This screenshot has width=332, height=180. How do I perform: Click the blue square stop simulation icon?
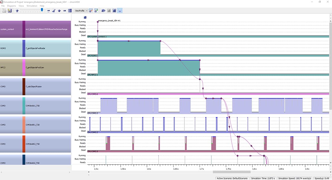click(x=114, y=11)
